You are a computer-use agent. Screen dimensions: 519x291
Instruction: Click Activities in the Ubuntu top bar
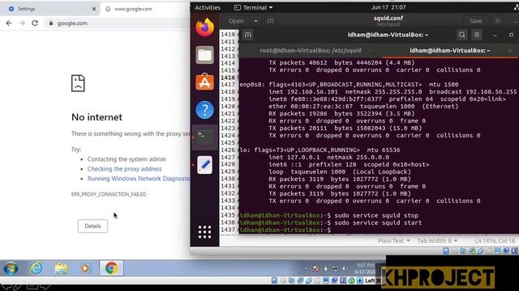(x=208, y=7)
